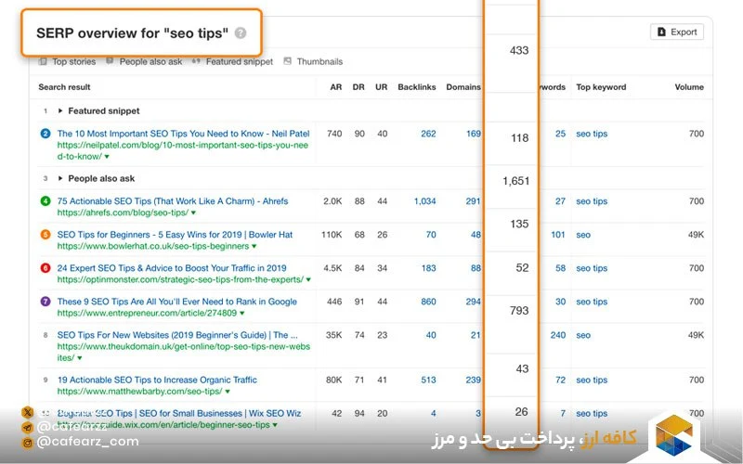Click domains count 169
This screenshot has width=743, height=464.
(474, 134)
